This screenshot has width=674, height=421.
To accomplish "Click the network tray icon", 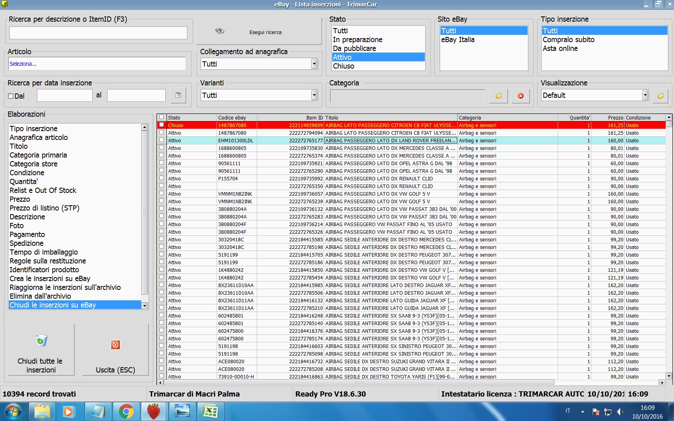I will [608, 412].
